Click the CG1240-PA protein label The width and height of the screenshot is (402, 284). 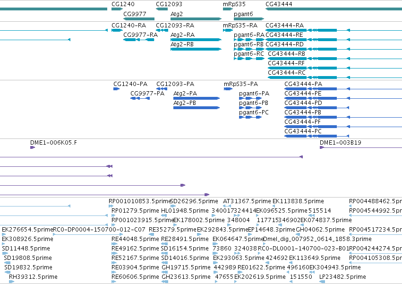point(130,84)
